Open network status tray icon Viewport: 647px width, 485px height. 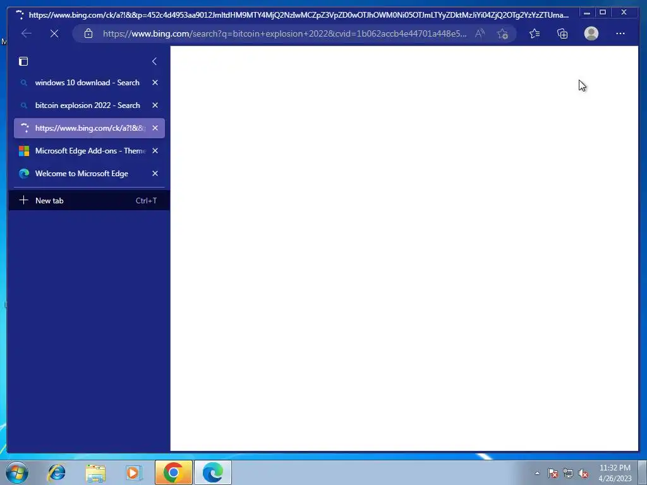(x=568, y=473)
